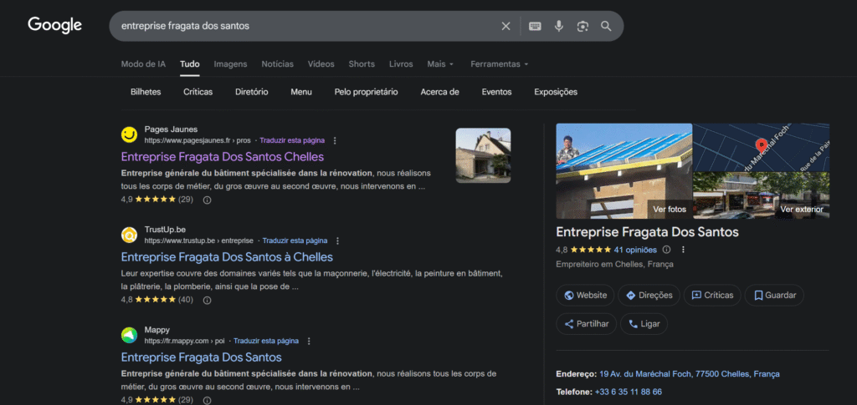857x405 pixels.
Task: Expand the Ferramentas dropdown
Action: point(499,64)
